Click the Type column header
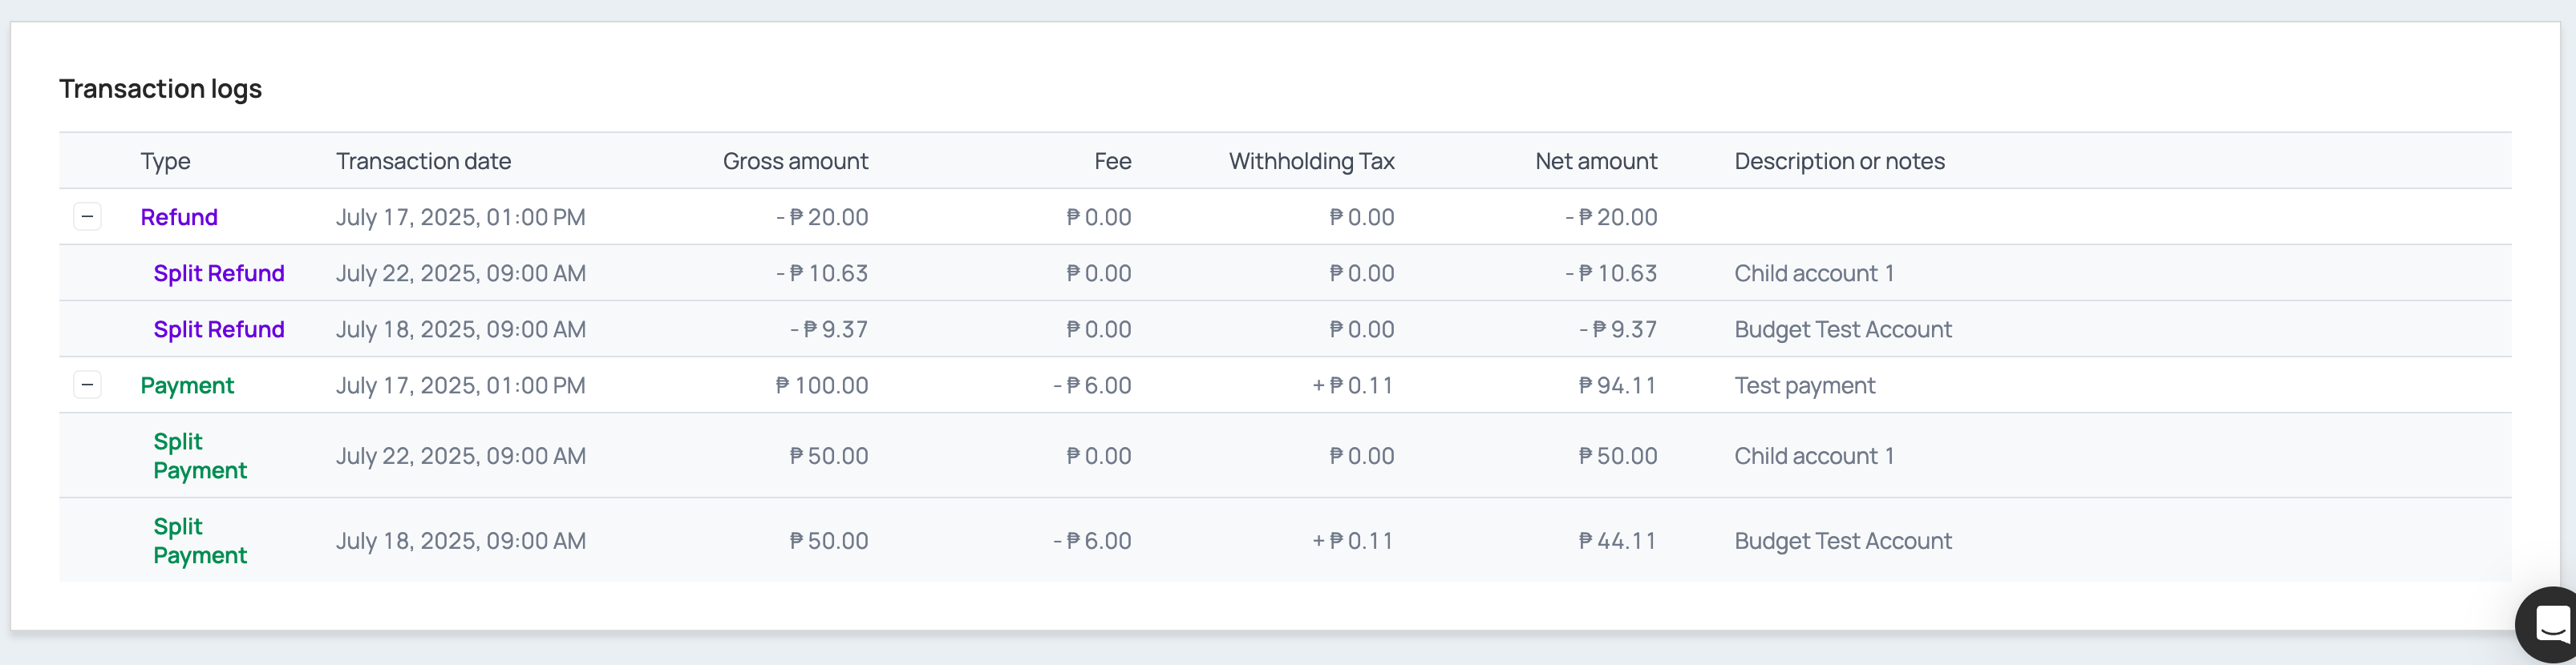The image size is (2576, 665). (x=165, y=161)
